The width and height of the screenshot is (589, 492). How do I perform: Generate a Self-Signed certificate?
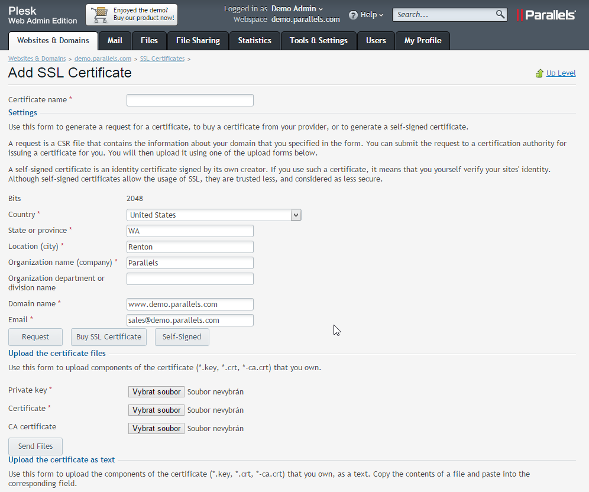(x=182, y=337)
